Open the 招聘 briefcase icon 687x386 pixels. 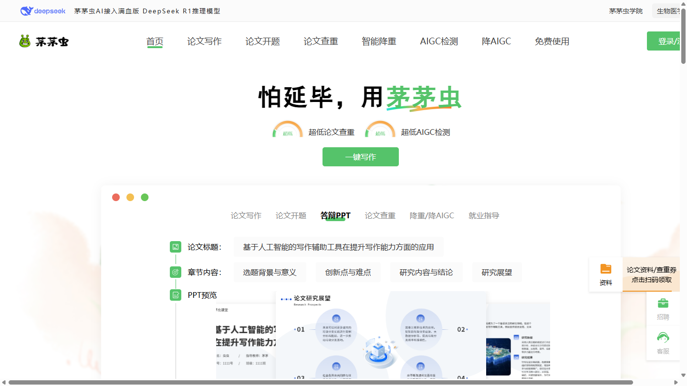(x=663, y=303)
